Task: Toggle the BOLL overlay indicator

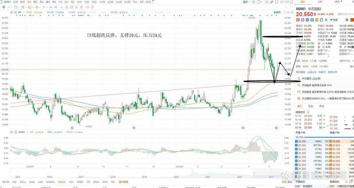Action: click(23, 182)
